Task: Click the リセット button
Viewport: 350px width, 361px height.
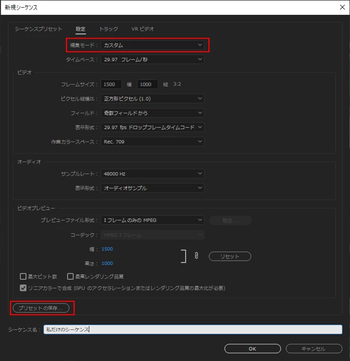Action: coord(230,256)
